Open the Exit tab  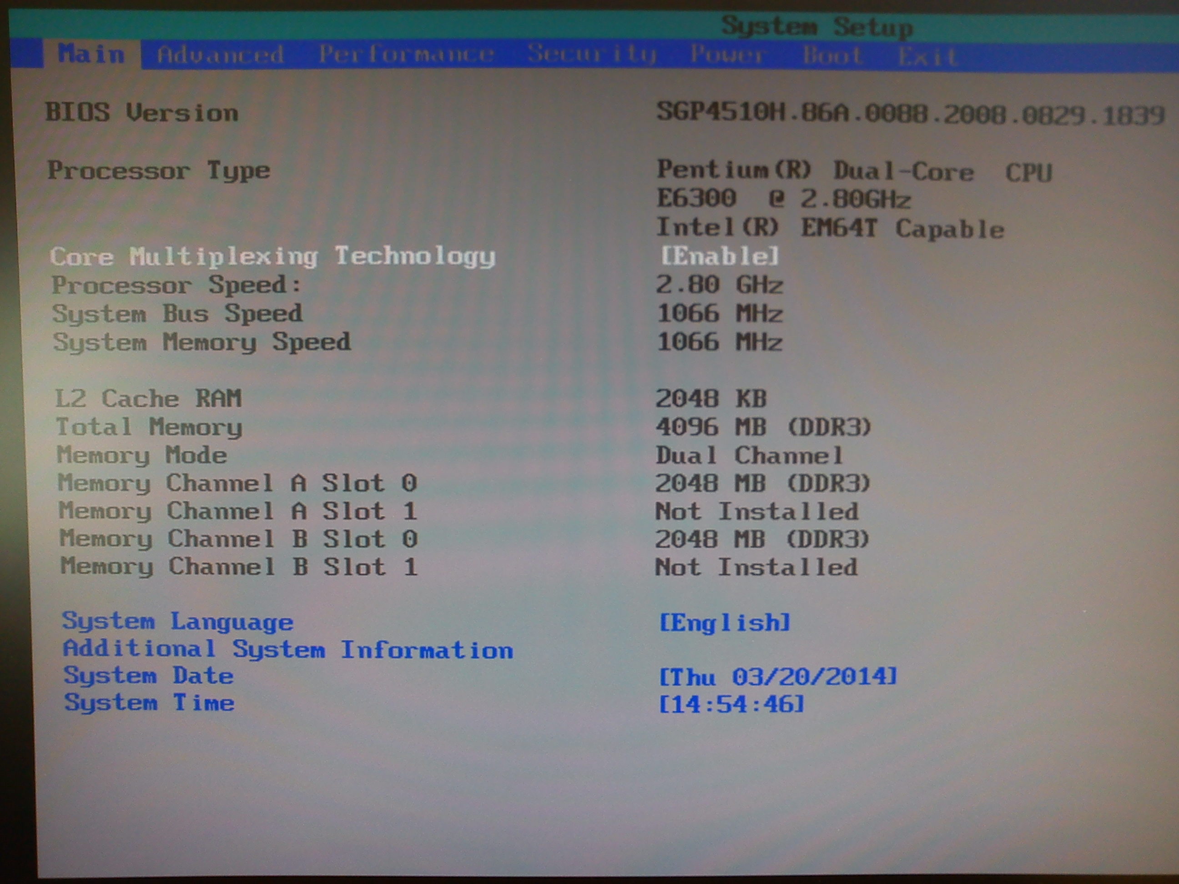[x=927, y=56]
